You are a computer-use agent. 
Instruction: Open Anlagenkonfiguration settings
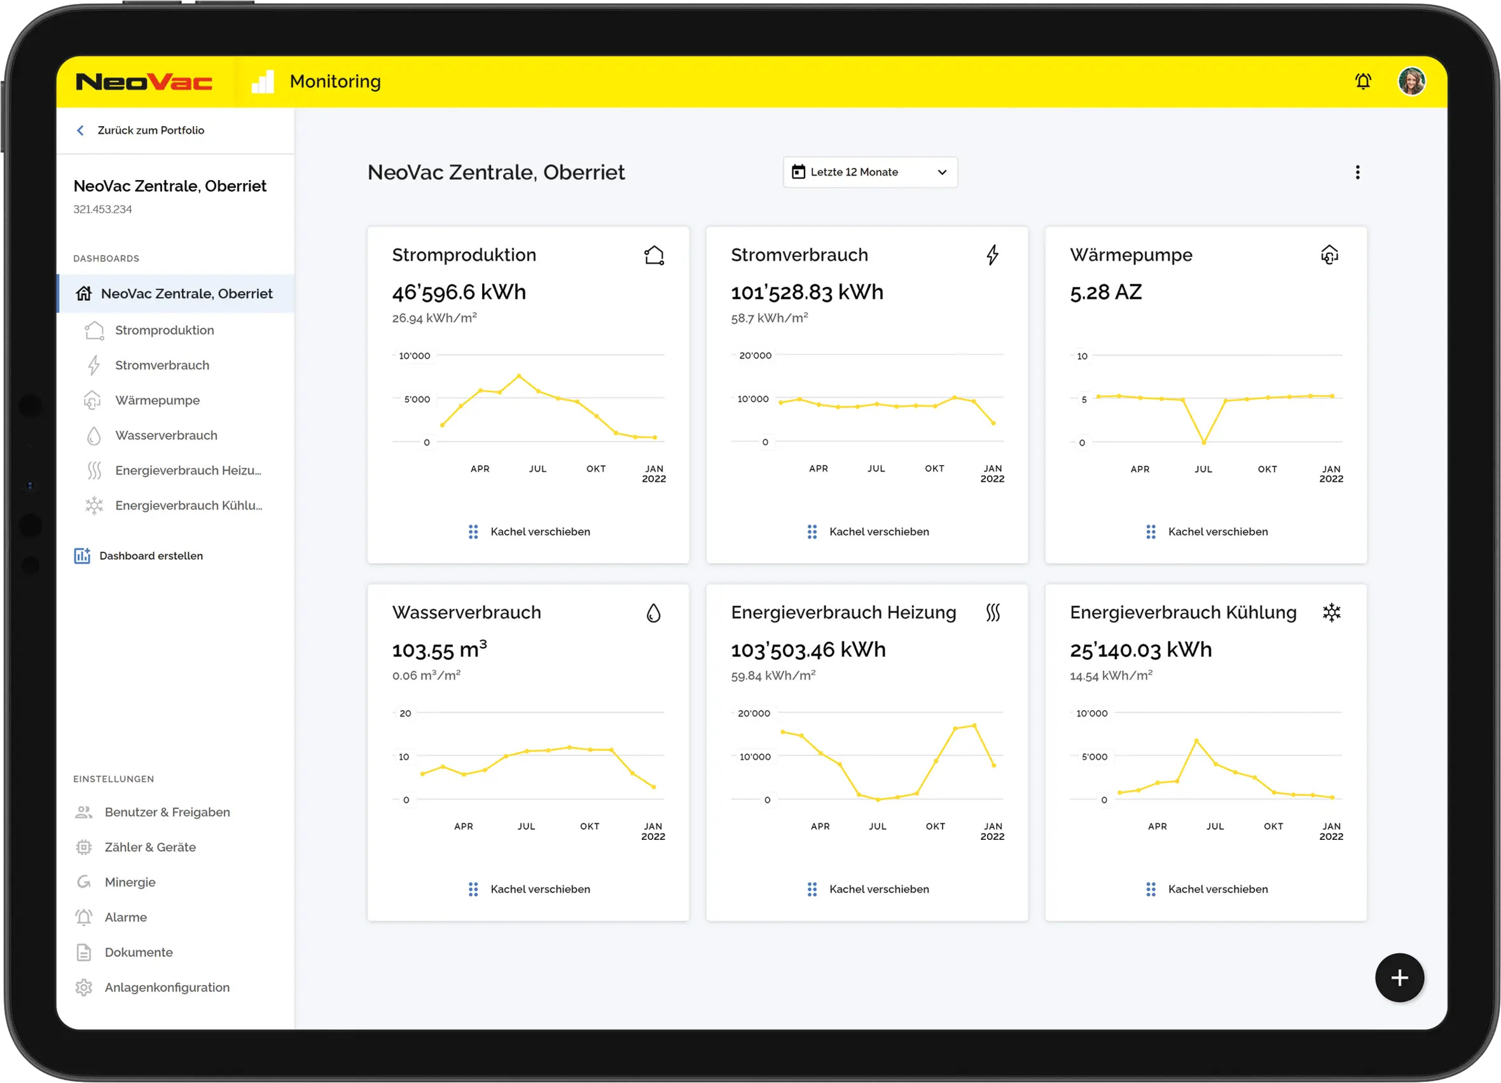click(x=167, y=988)
